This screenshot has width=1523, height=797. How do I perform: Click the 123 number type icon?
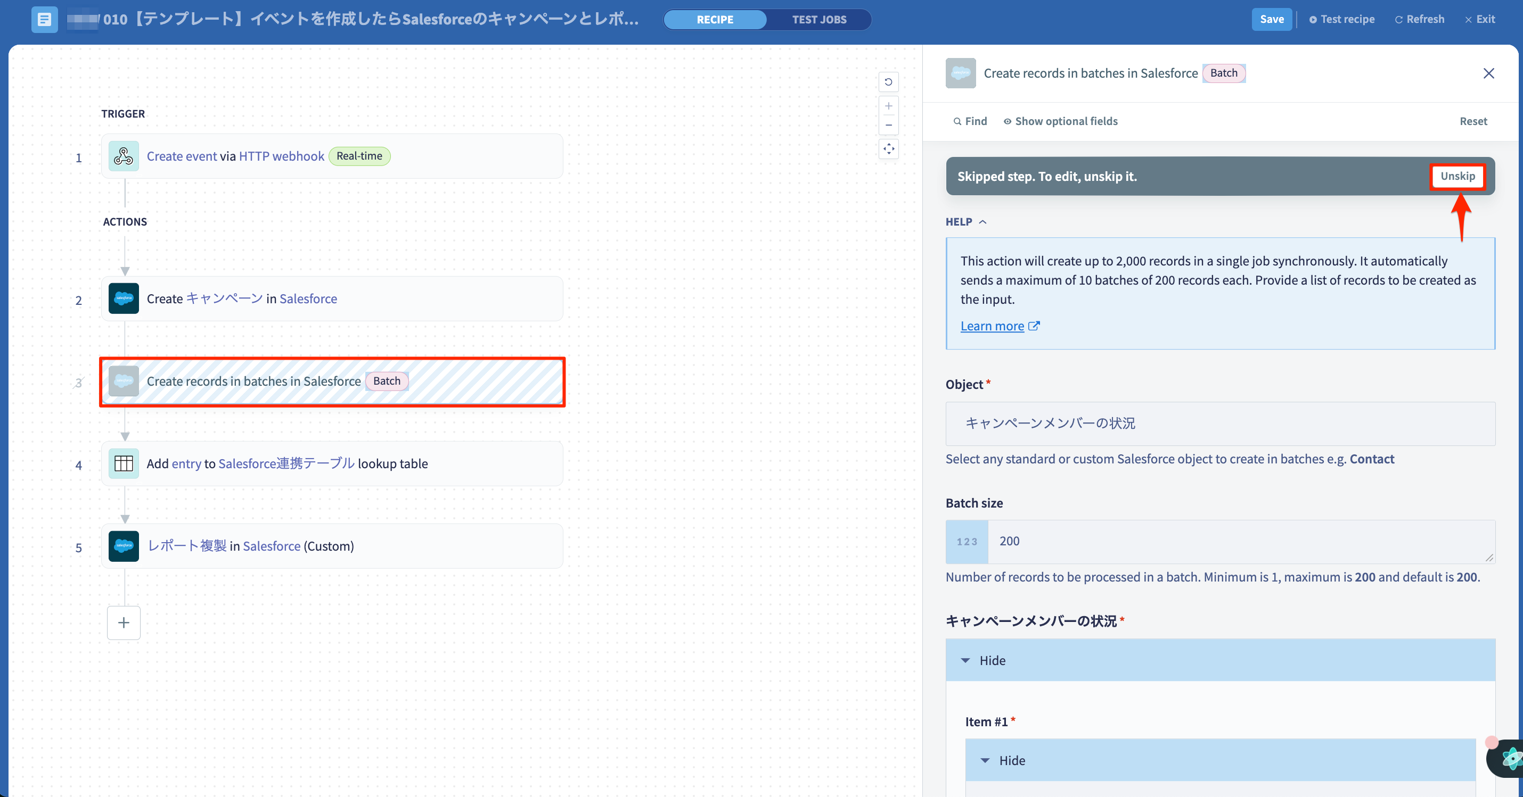click(x=967, y=542)
